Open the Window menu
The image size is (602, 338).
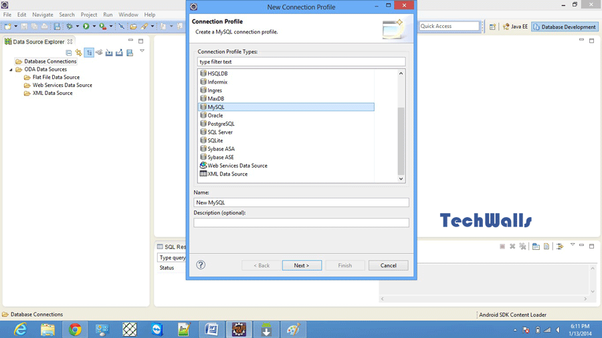click(x=128, y=15)
